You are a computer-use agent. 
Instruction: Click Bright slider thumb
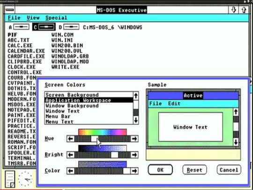[x=115, y=155]
